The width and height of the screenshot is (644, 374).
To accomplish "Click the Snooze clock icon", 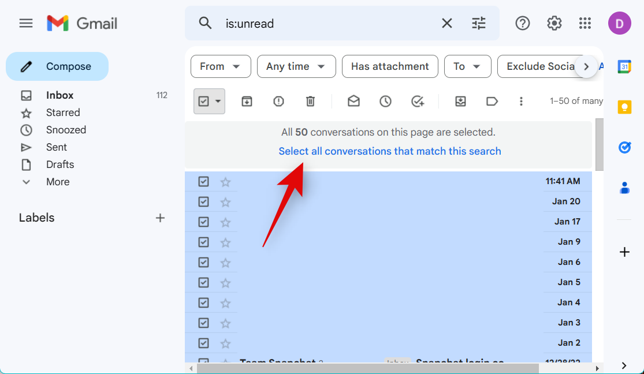I will pyautogui.click(x=385, y=102).
